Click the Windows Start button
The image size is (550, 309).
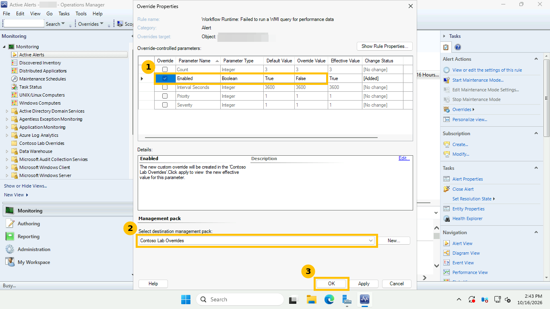coord(186,299)
